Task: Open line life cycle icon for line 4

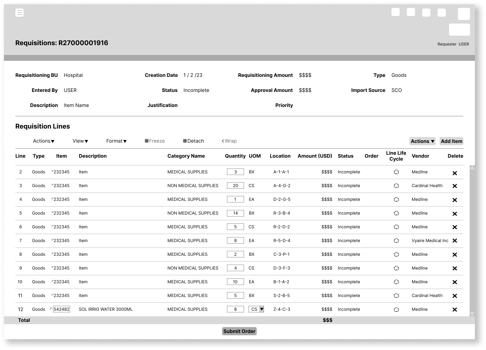Action: point(396,200)
